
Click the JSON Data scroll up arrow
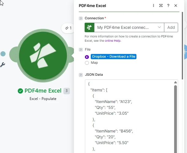point(175,82)
